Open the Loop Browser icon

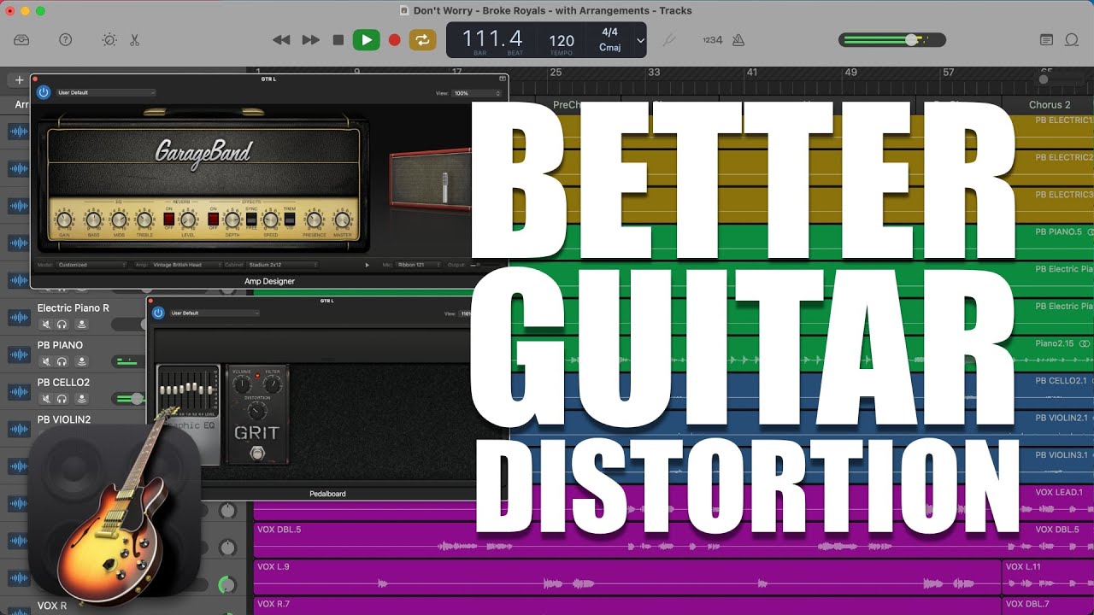(x=1072, y=39)
